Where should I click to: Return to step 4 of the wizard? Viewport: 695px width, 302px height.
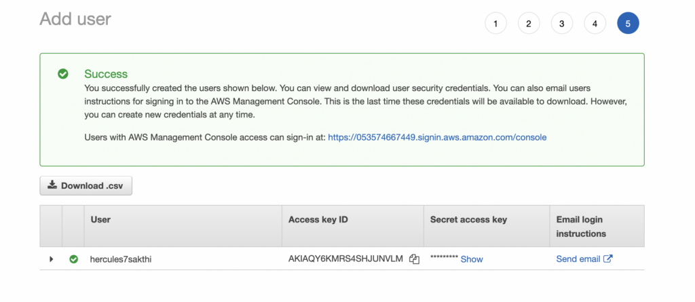click(595, 24)
